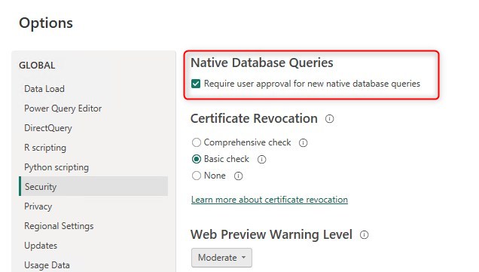Select None certificate revocation radio button

[x=197, y=176]
